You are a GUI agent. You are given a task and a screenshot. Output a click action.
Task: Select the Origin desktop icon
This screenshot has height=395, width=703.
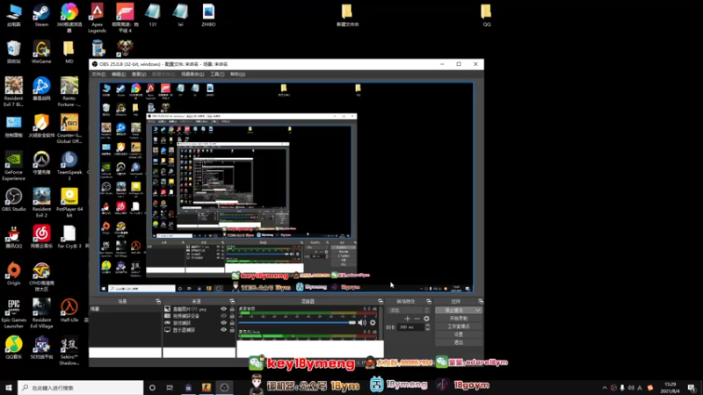click(x=13, y=274)
